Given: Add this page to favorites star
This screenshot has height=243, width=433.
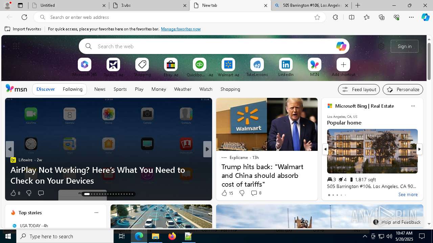Looking at the screenshot, I should pos(317,17).
